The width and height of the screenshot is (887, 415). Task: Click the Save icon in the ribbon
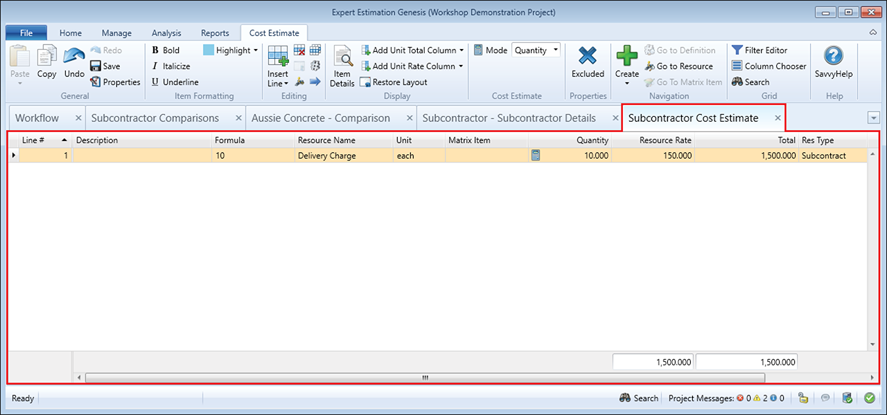[x=96, y=66]
